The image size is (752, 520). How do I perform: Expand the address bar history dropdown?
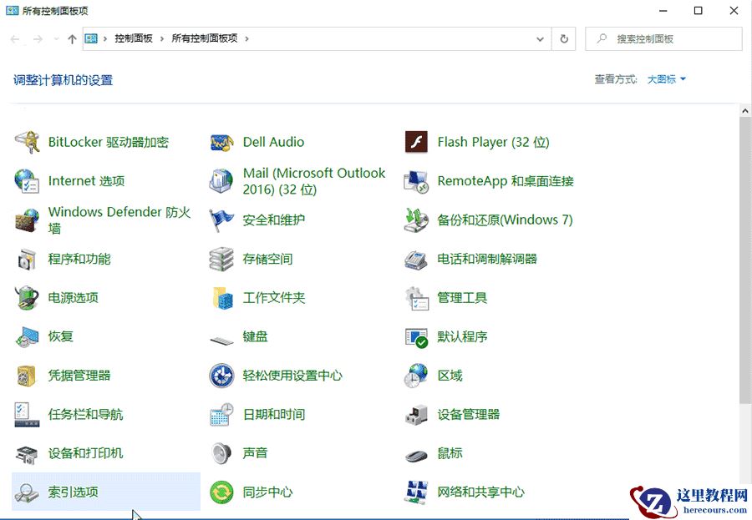539,38
